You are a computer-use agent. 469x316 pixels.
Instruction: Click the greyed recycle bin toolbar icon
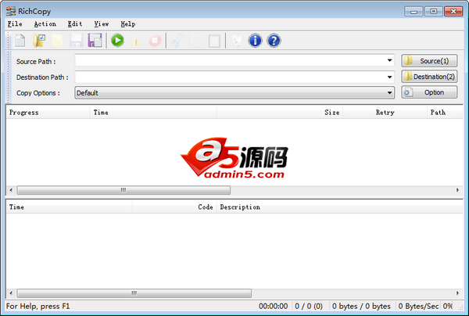click(237, 41)
